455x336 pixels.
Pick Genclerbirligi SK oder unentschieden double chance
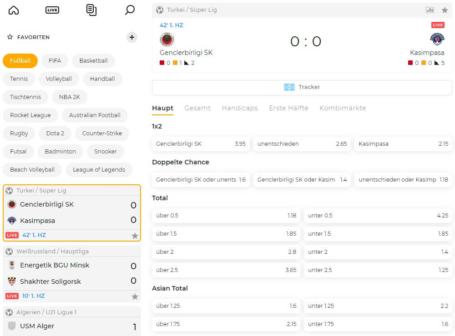pyautogui.click(x=201, y=180)
